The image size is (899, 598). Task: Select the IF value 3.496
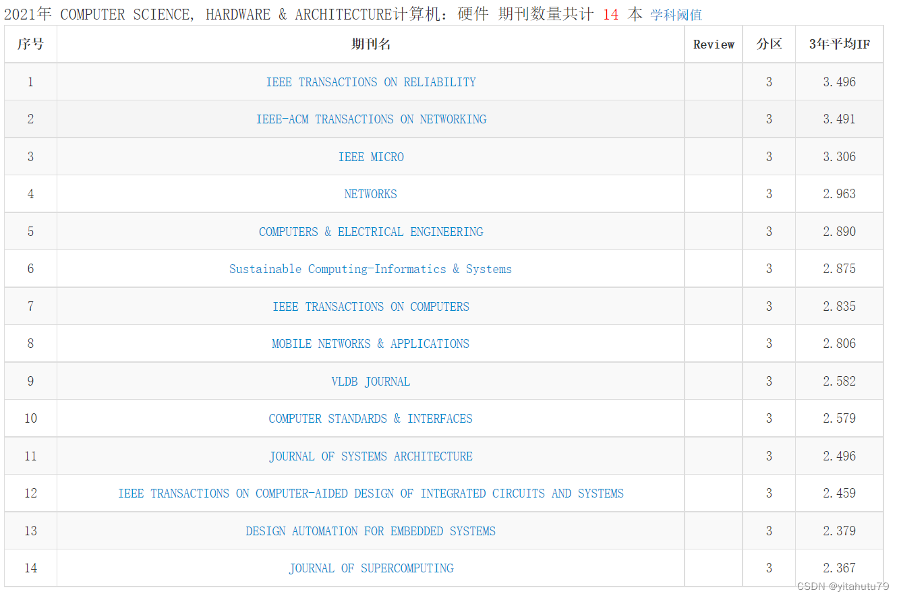tap(840, 82)
